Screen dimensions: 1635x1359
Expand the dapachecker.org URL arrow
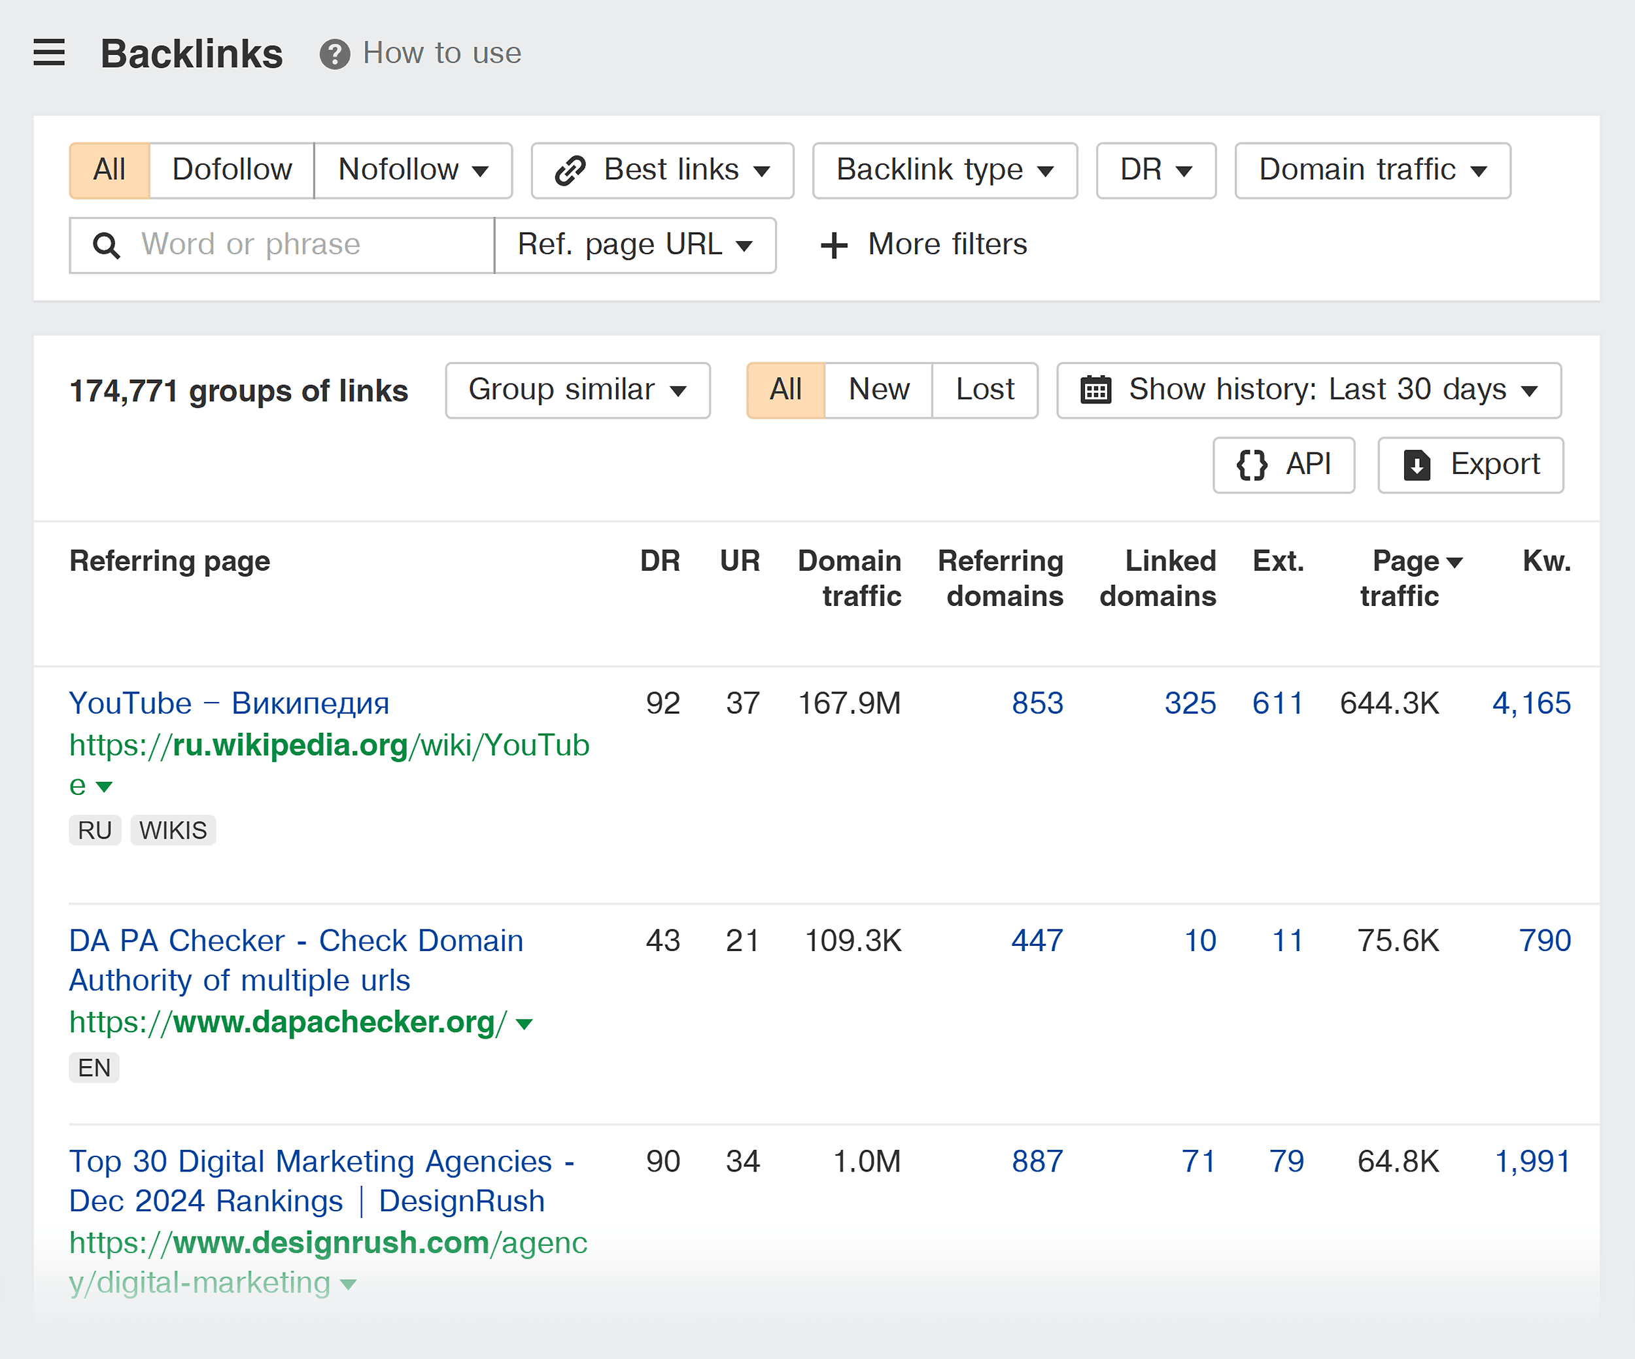[x=525, y=1024]
